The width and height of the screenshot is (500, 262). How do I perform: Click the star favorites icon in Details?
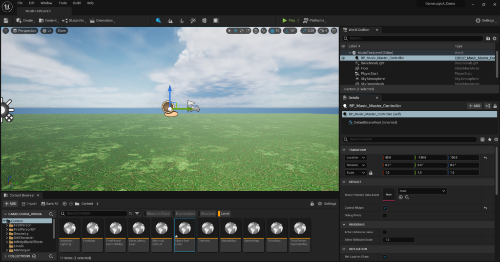pyautogui.click(x=489, y=139)
